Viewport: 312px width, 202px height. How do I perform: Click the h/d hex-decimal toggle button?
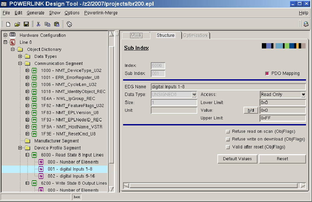251,110
